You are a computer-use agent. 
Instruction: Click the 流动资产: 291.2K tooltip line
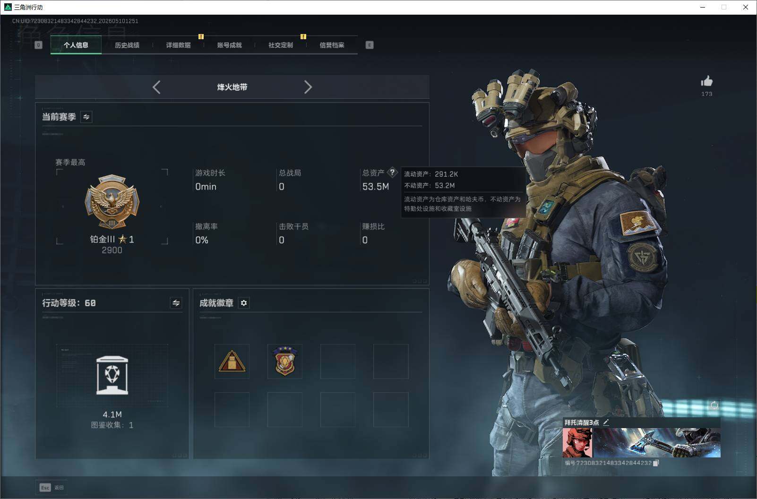(x=431, y=174)
